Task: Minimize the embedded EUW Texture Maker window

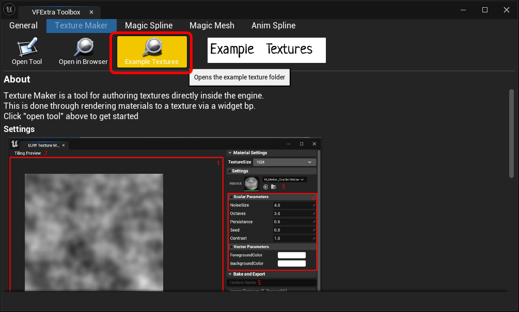Action: [289, 144]
